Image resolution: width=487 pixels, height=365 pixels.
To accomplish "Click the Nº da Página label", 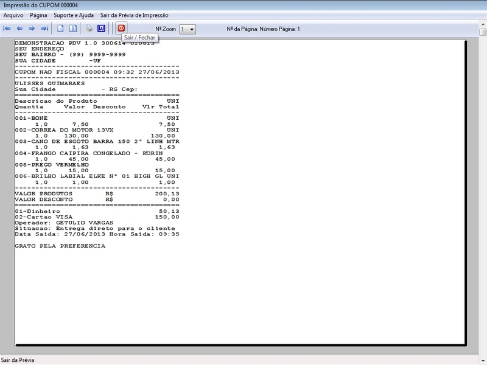I will pyautogui.click(x=263, y=29).
